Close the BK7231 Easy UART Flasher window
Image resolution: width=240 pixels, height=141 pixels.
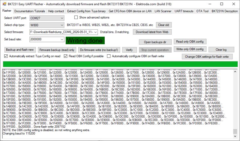(234, 4)
